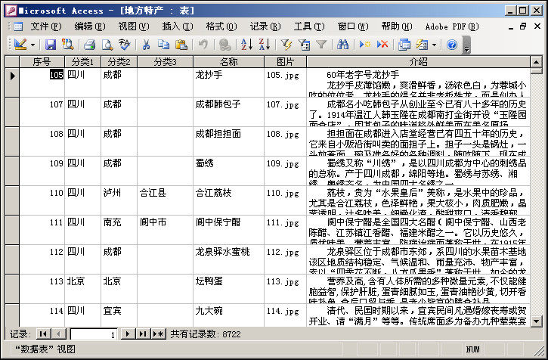Filter By Selection icon
This screenshot has width=548, height=360.
[286, 45]
